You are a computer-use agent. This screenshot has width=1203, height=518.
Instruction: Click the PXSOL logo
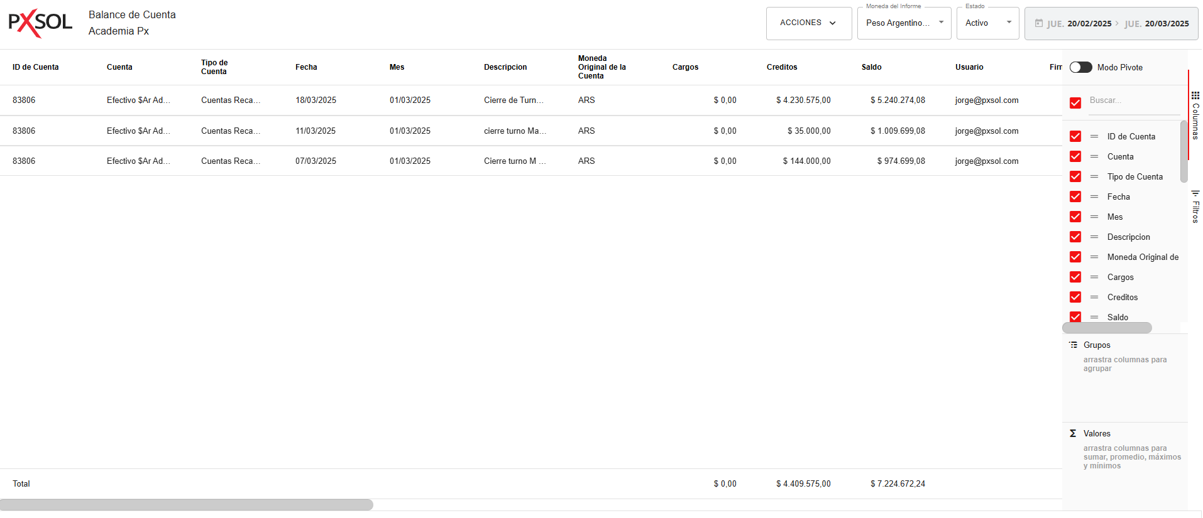40,23
